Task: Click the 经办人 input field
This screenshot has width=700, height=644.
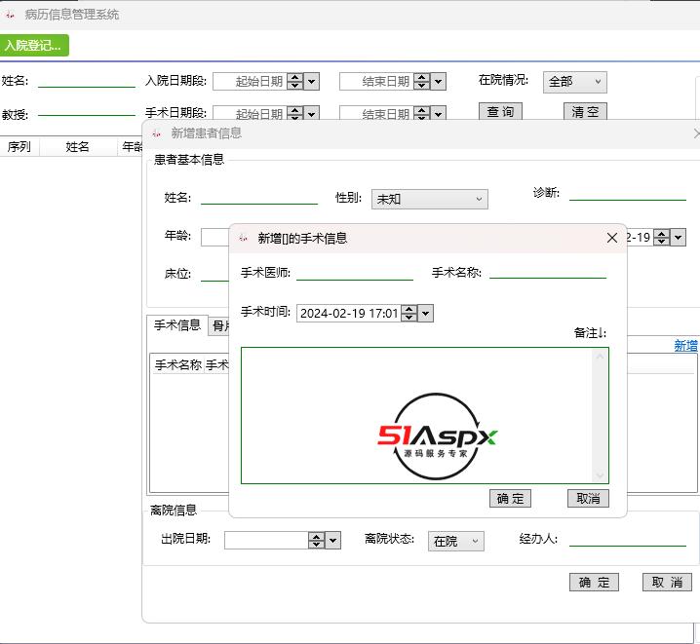Action: pyautogui.click(x=628, y=539)
